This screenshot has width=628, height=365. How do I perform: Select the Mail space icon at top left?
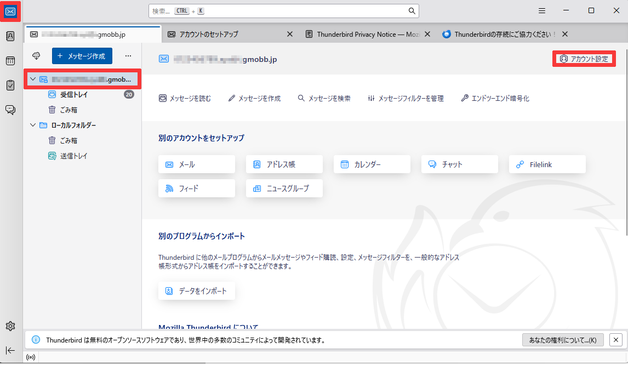coord(10,10)
